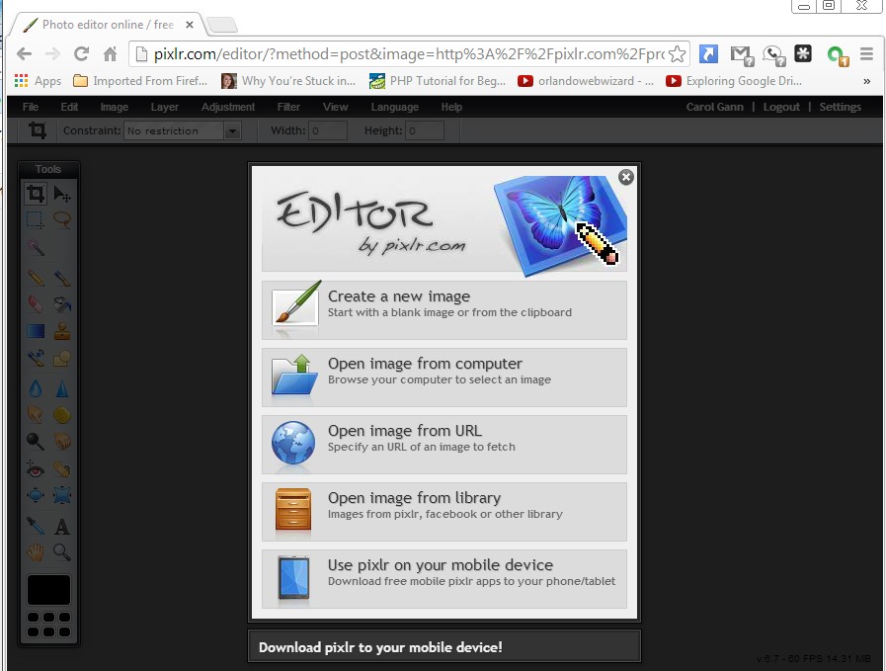Select the Move tool
This screenshot has width=886, height=671.
pyautogui.click(x=62, y=194)
